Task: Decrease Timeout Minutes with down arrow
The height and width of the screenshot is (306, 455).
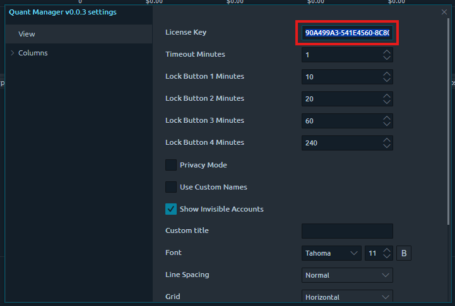Action: coord(386,59)
